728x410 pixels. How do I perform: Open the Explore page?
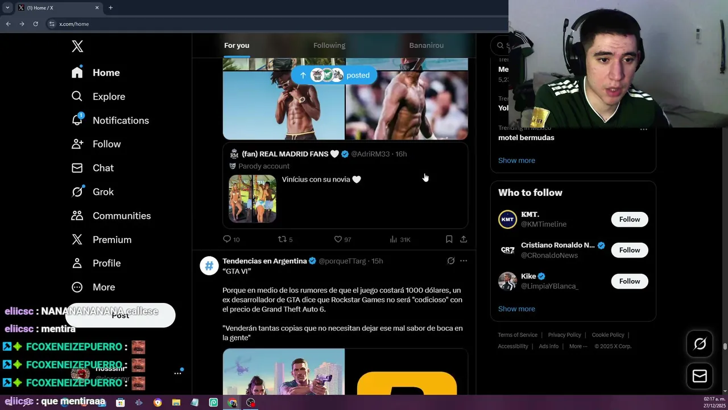pyautogui.click(x=98, y=97)
